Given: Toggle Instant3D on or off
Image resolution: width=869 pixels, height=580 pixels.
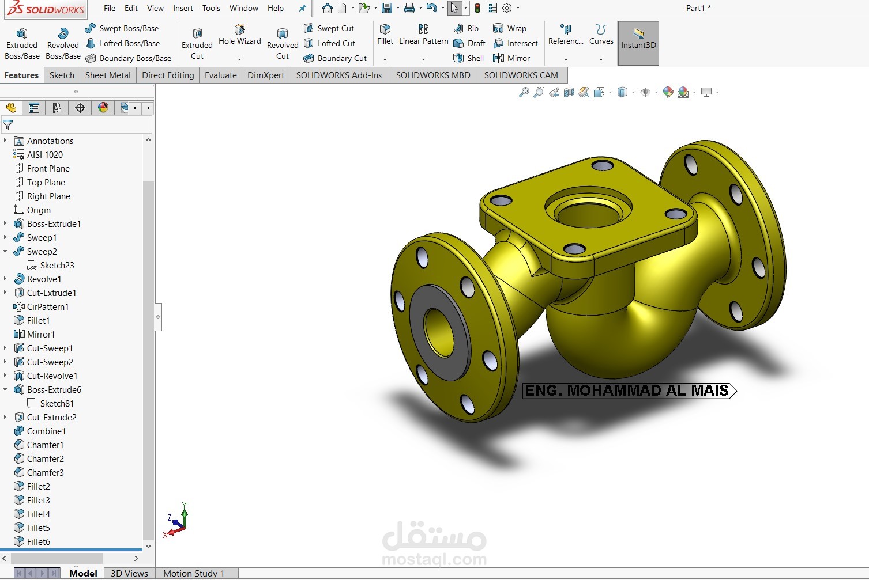Looking at the screenshot, I should pyautogui.click(x=638, y=42).
